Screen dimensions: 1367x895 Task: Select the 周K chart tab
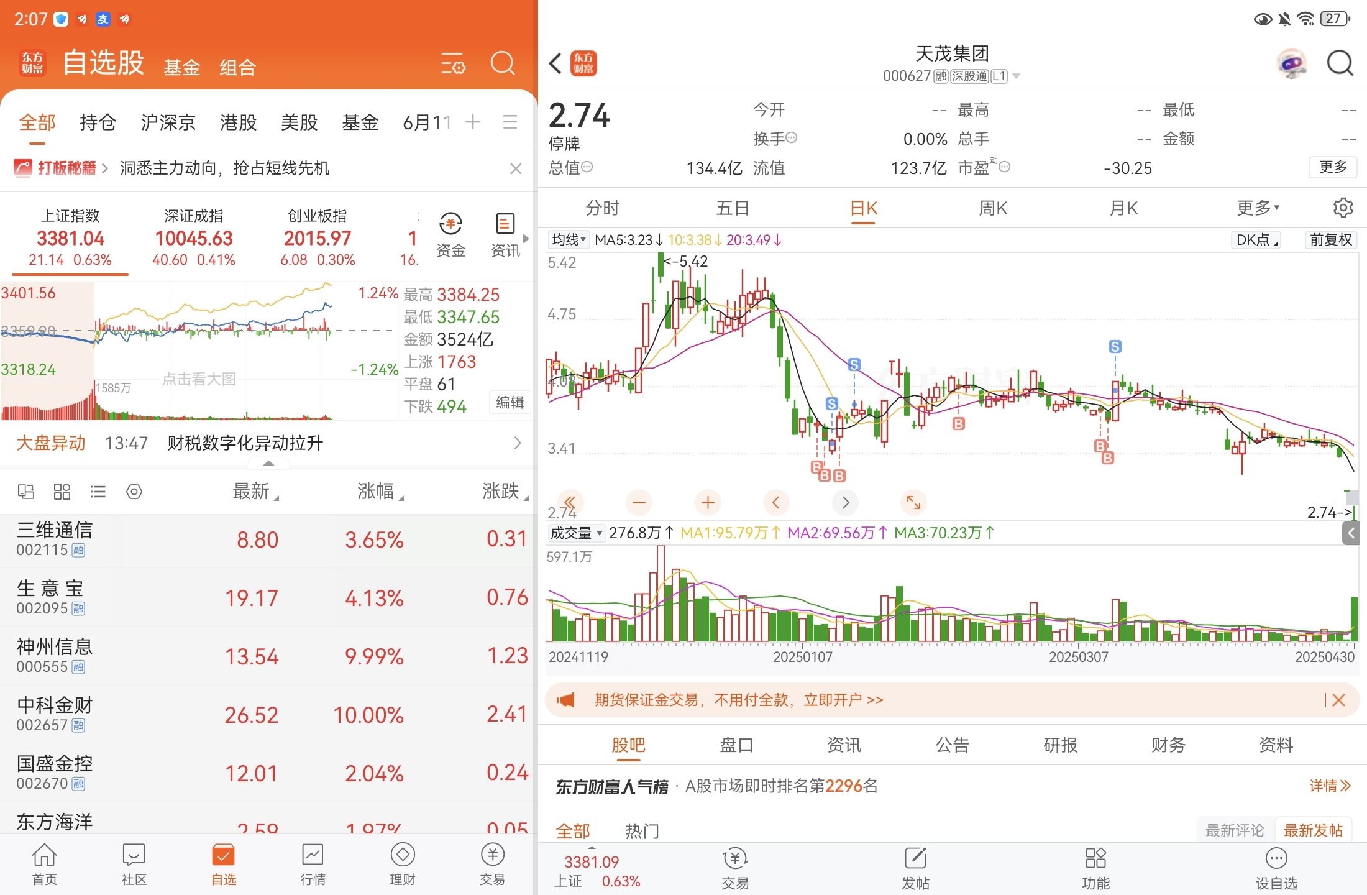coord(993,208)
